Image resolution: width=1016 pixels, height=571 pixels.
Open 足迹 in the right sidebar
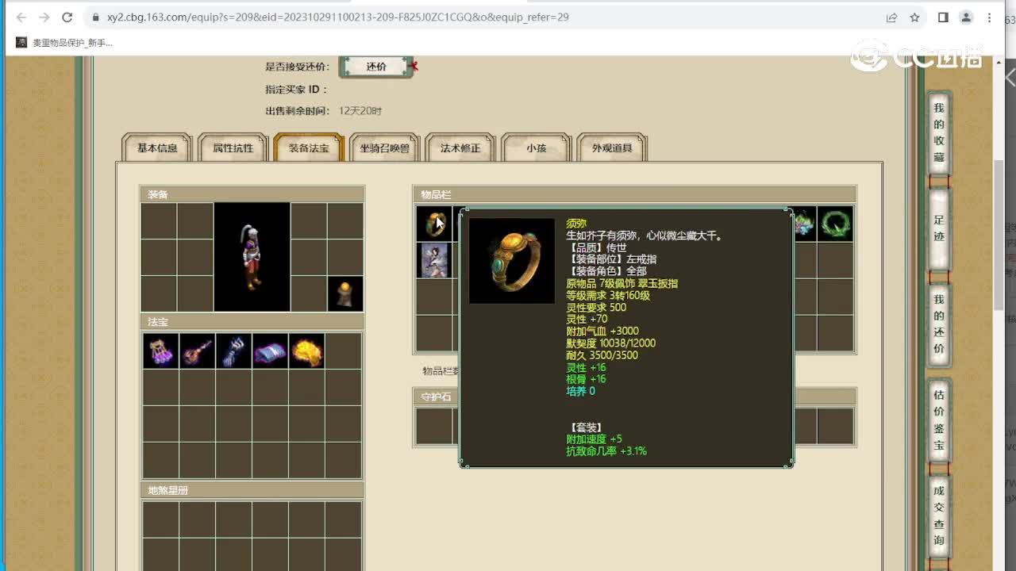pyautogui.click(x=939, y=228)
